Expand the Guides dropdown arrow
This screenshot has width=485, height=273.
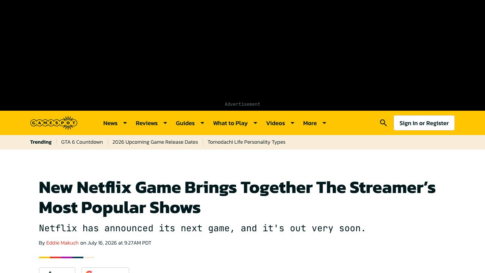[x=202, y=123]
